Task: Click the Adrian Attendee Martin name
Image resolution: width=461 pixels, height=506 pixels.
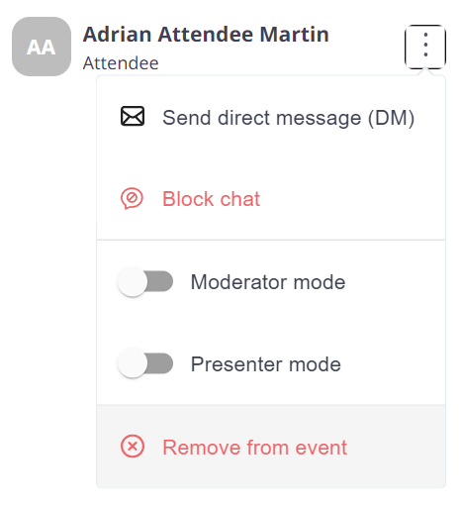Action: (206, 35)
